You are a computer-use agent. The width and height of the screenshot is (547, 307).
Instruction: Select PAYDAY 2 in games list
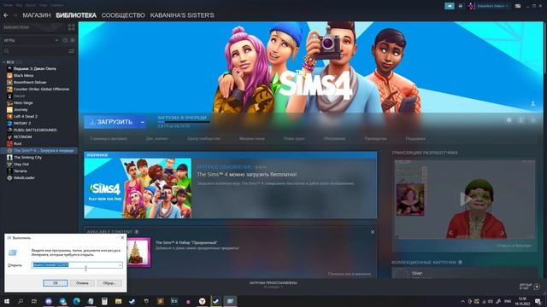[22, 123]
